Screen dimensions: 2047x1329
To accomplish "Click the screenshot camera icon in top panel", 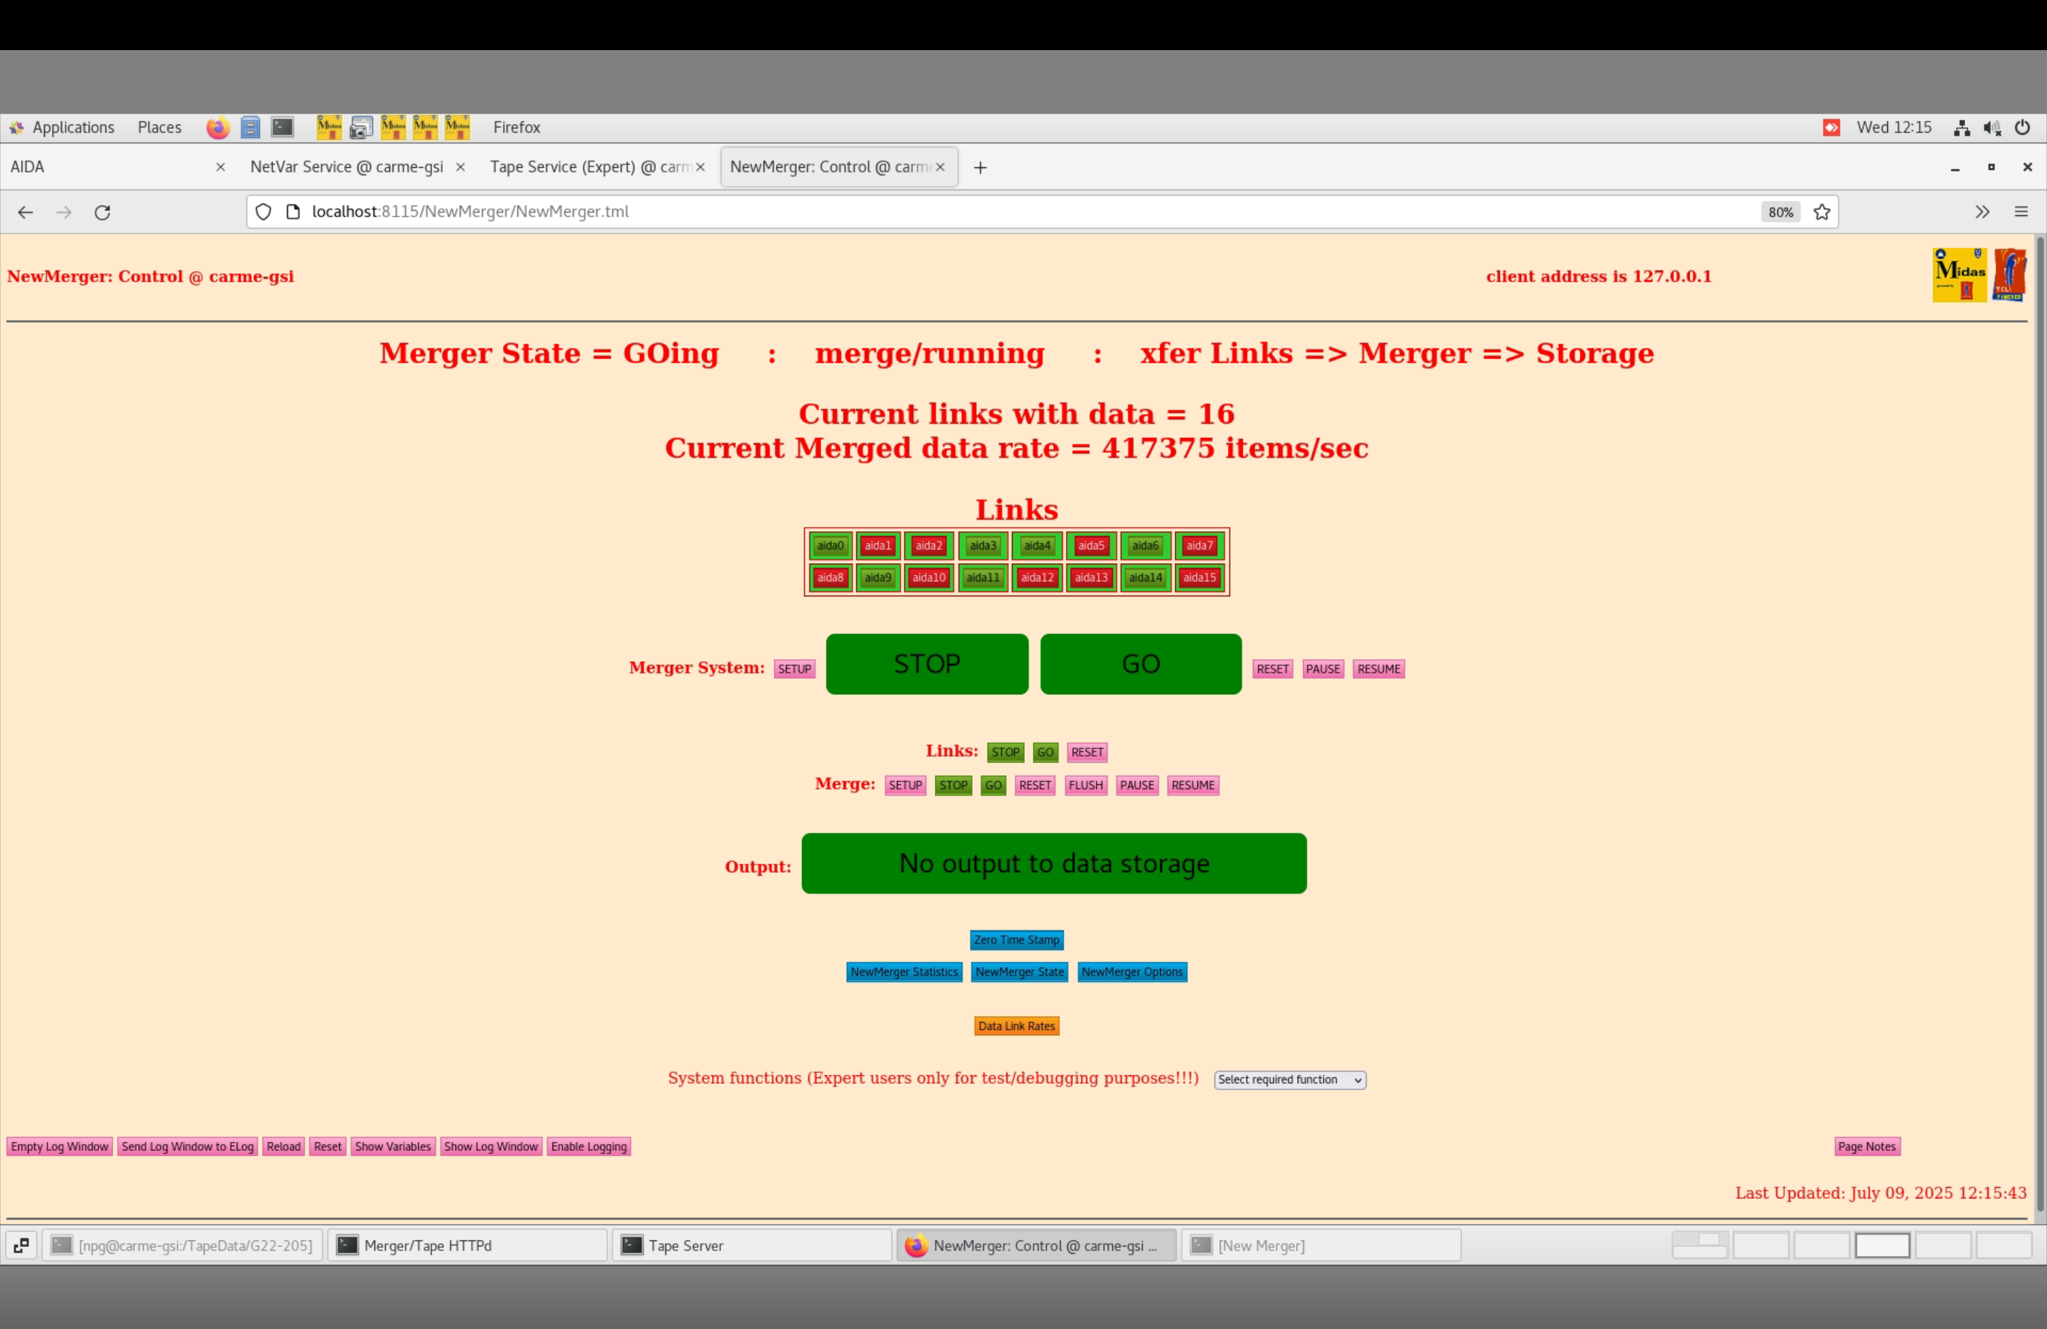I will pos(361,127).
